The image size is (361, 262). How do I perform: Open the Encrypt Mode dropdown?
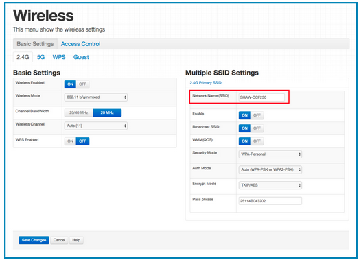click(270, 185)
